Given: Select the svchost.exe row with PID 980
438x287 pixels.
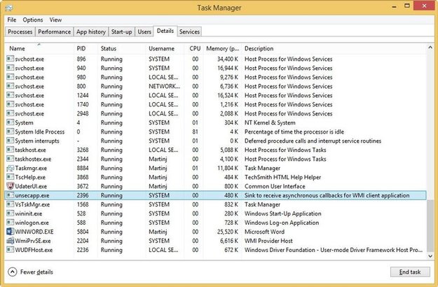Looking at the screenshot, I should click(217, 77).
